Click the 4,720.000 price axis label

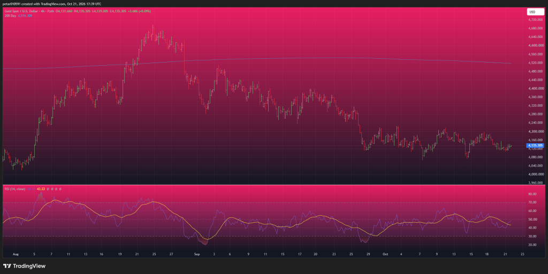536,20
